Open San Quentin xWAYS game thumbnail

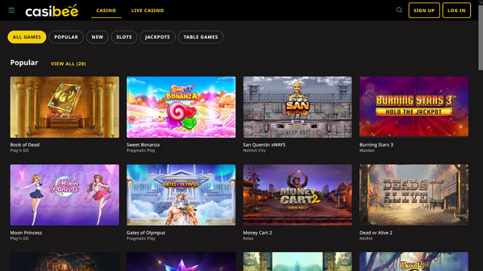pyautogui.click(x=297, y=107)
